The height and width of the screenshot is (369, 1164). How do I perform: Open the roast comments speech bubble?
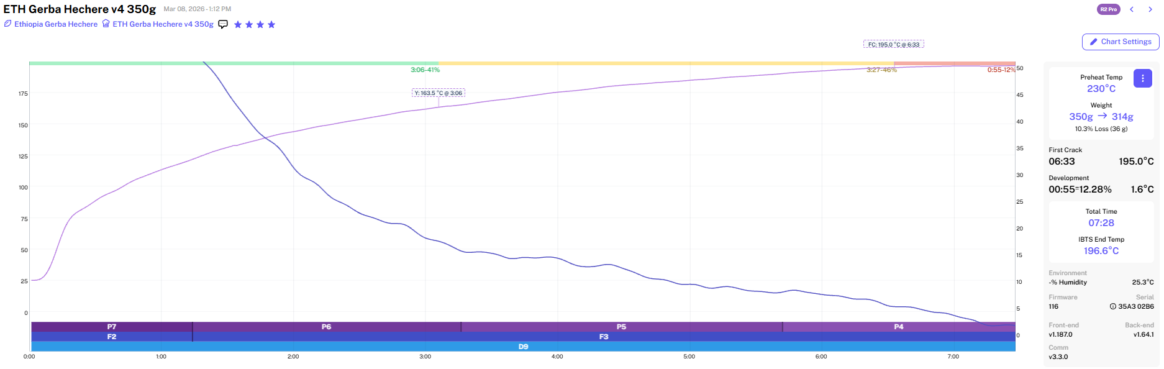(223, 24)
